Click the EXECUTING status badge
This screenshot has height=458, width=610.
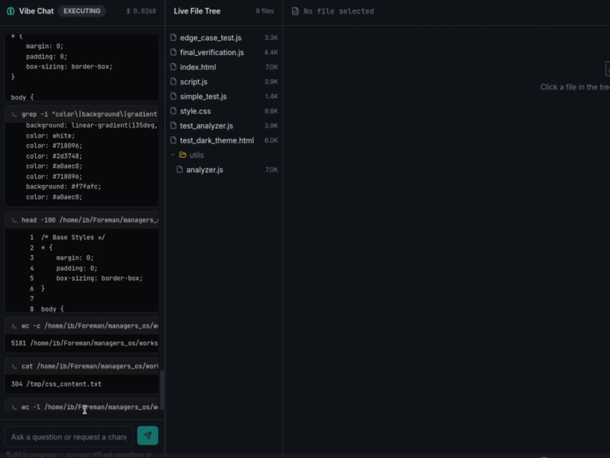point(82,11)
